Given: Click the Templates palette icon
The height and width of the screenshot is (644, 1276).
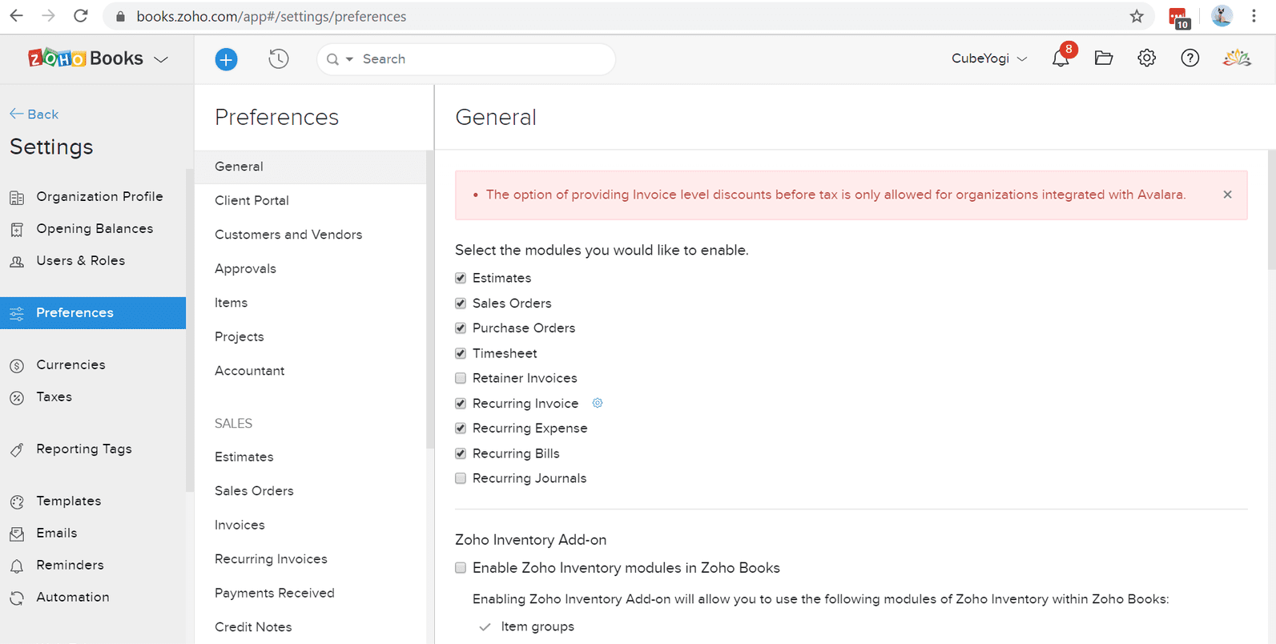Looking at the screenshot, I should 17,502.
